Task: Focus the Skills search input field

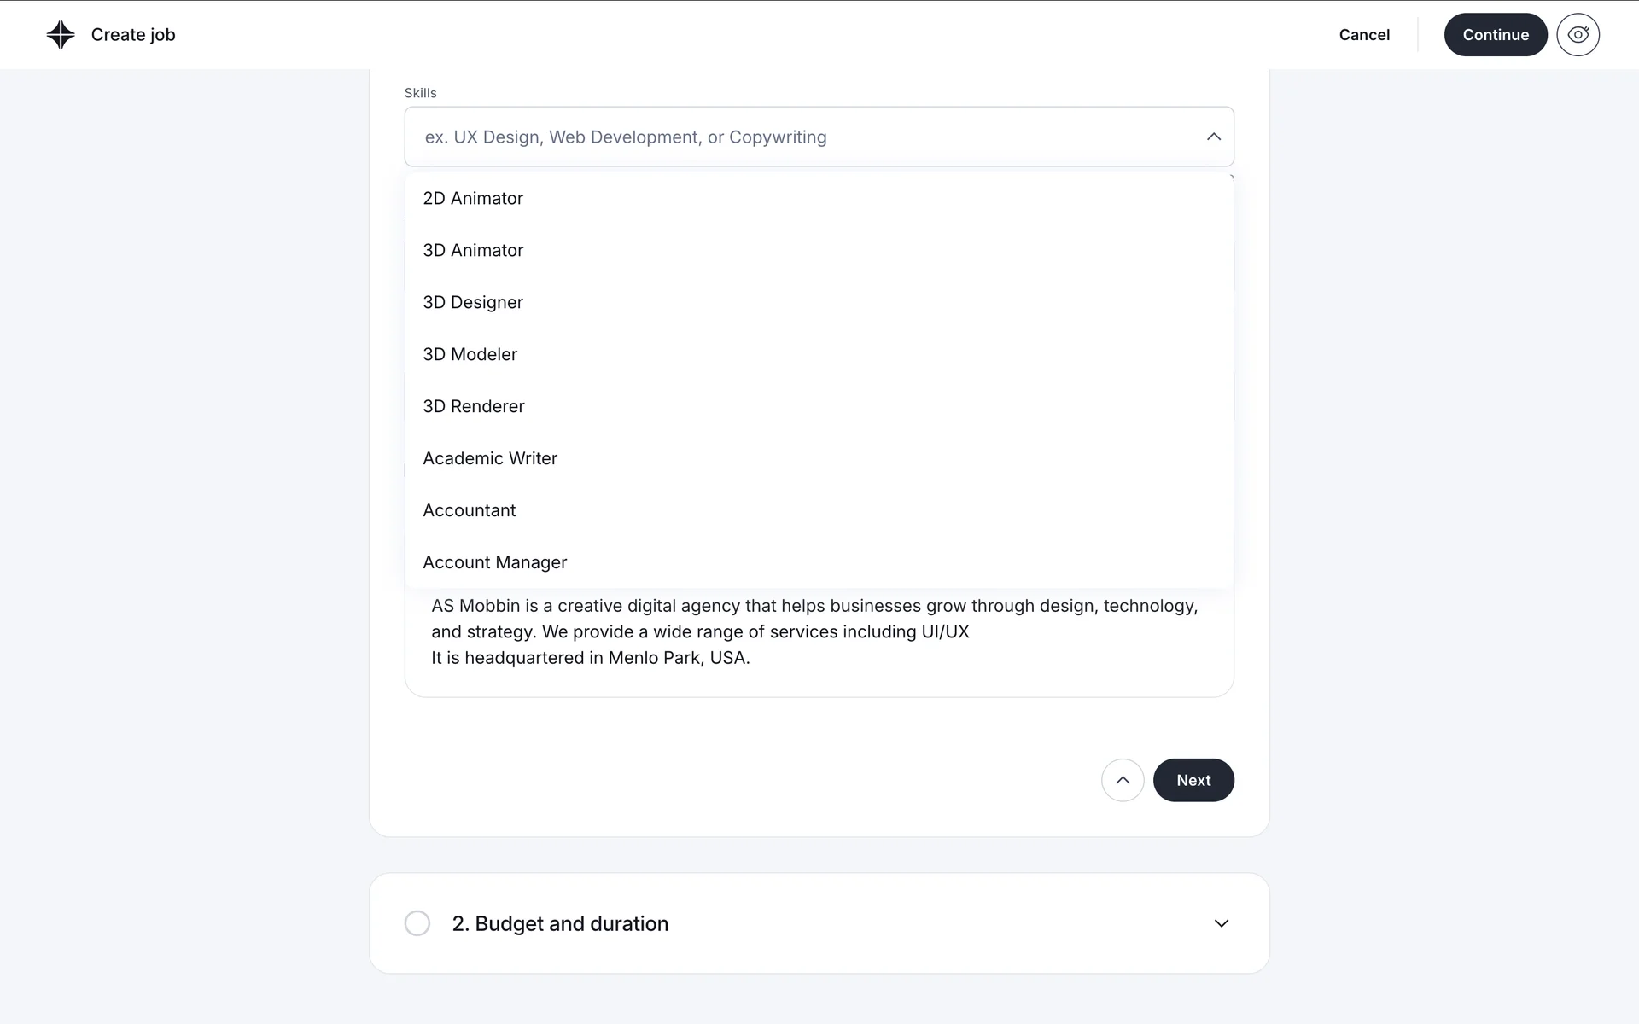Action: [802, 137]
